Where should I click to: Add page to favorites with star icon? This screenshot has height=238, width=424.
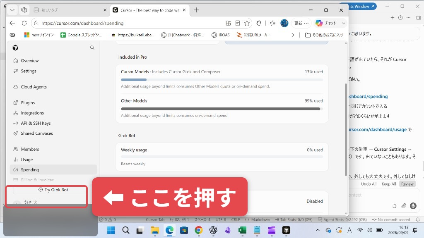tap(247, 23)
